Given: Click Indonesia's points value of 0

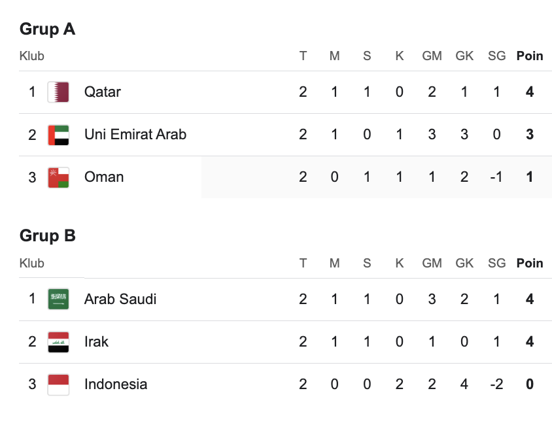Looking at the screenshot, I should tap(530, 385).
